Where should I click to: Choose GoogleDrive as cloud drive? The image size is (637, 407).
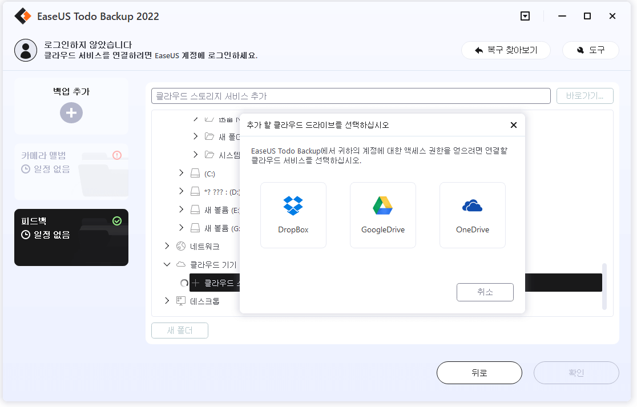[x=382, y=215]
